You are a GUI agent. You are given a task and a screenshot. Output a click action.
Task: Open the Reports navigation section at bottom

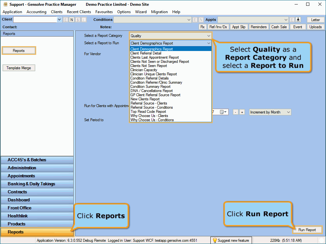point(37,232)
